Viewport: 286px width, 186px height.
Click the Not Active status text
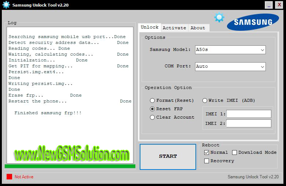click(x=24, y=177)
